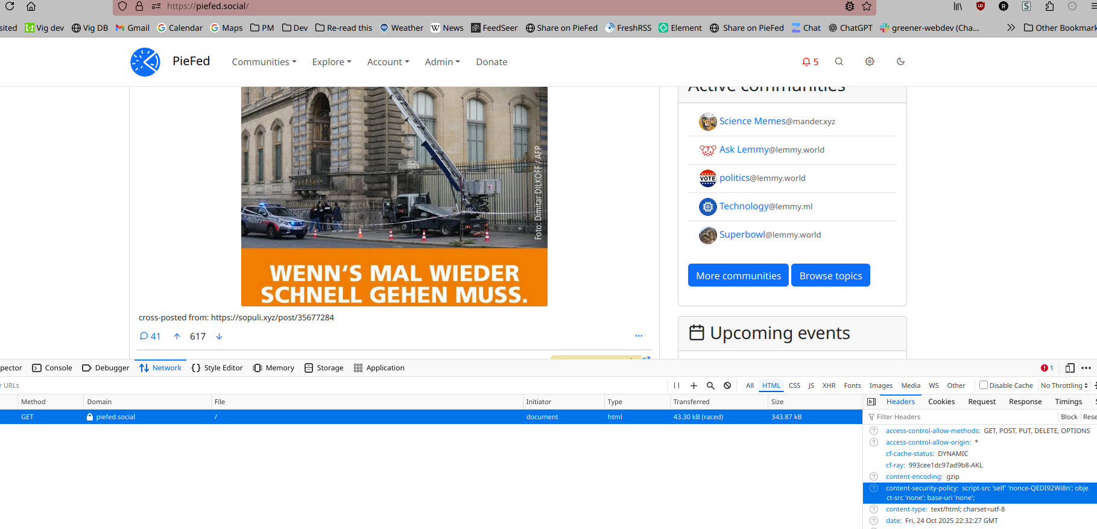This screenshot has height=529, width=1097.
Task: Click the More communities button
Action: pos(738,276)
